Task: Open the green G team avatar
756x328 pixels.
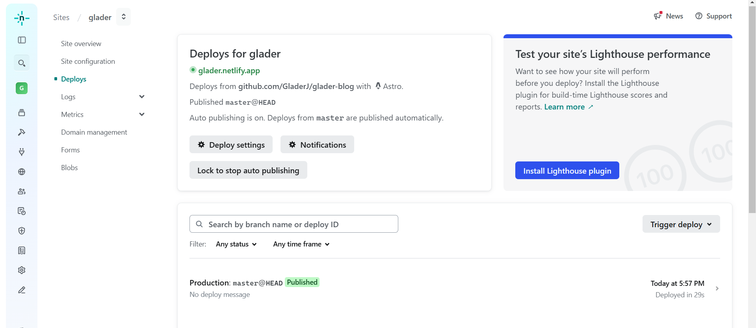Action: click(22, 88)
